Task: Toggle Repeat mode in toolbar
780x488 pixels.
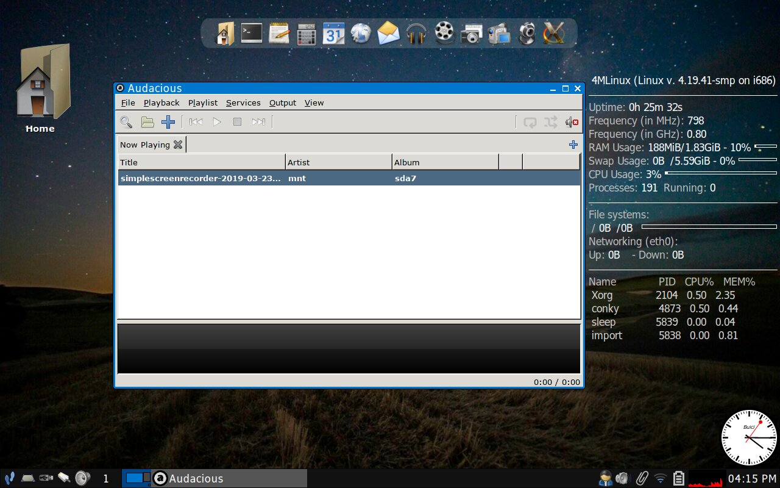Action: click(530, 122)
